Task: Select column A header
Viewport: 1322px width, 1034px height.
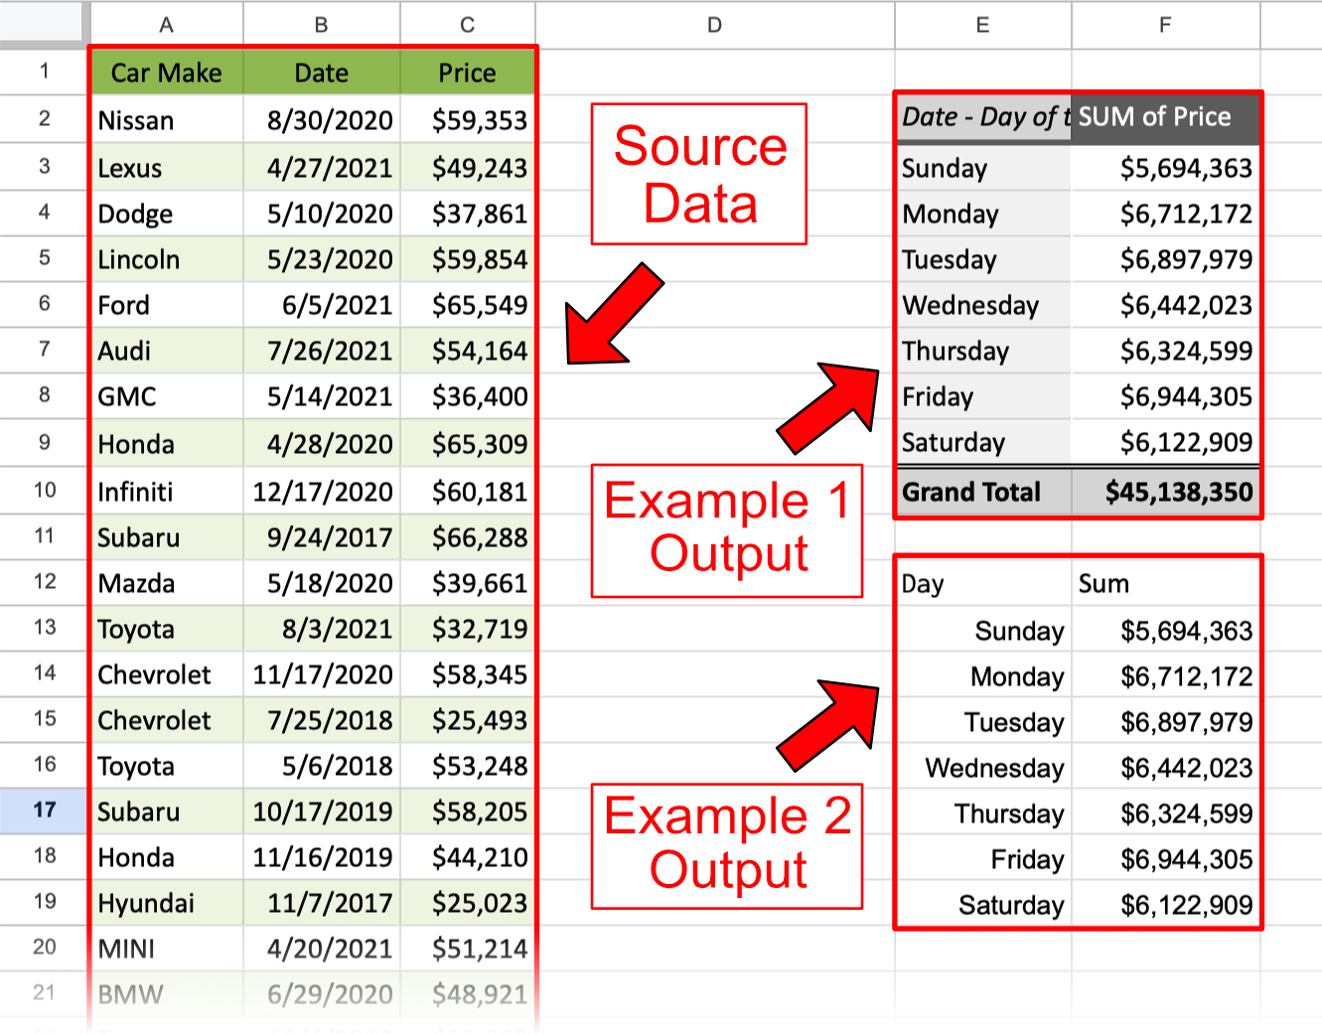Action: pos(166,25)
